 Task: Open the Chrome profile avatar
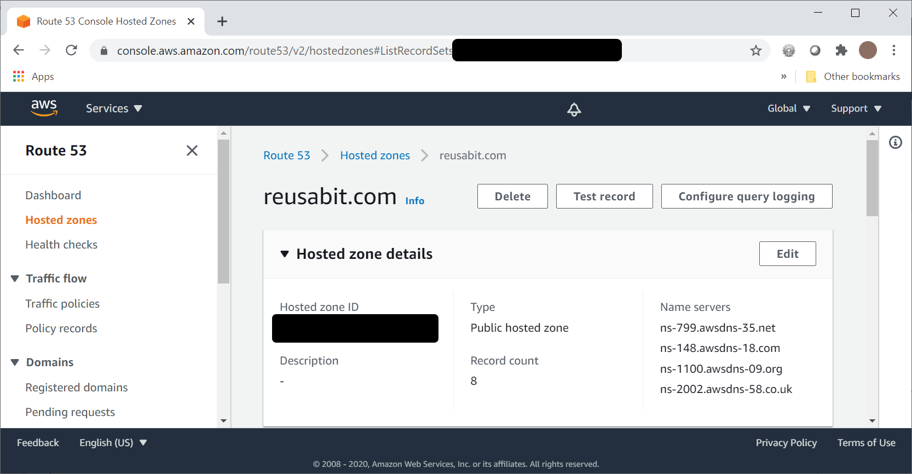(x=868, y=50)
